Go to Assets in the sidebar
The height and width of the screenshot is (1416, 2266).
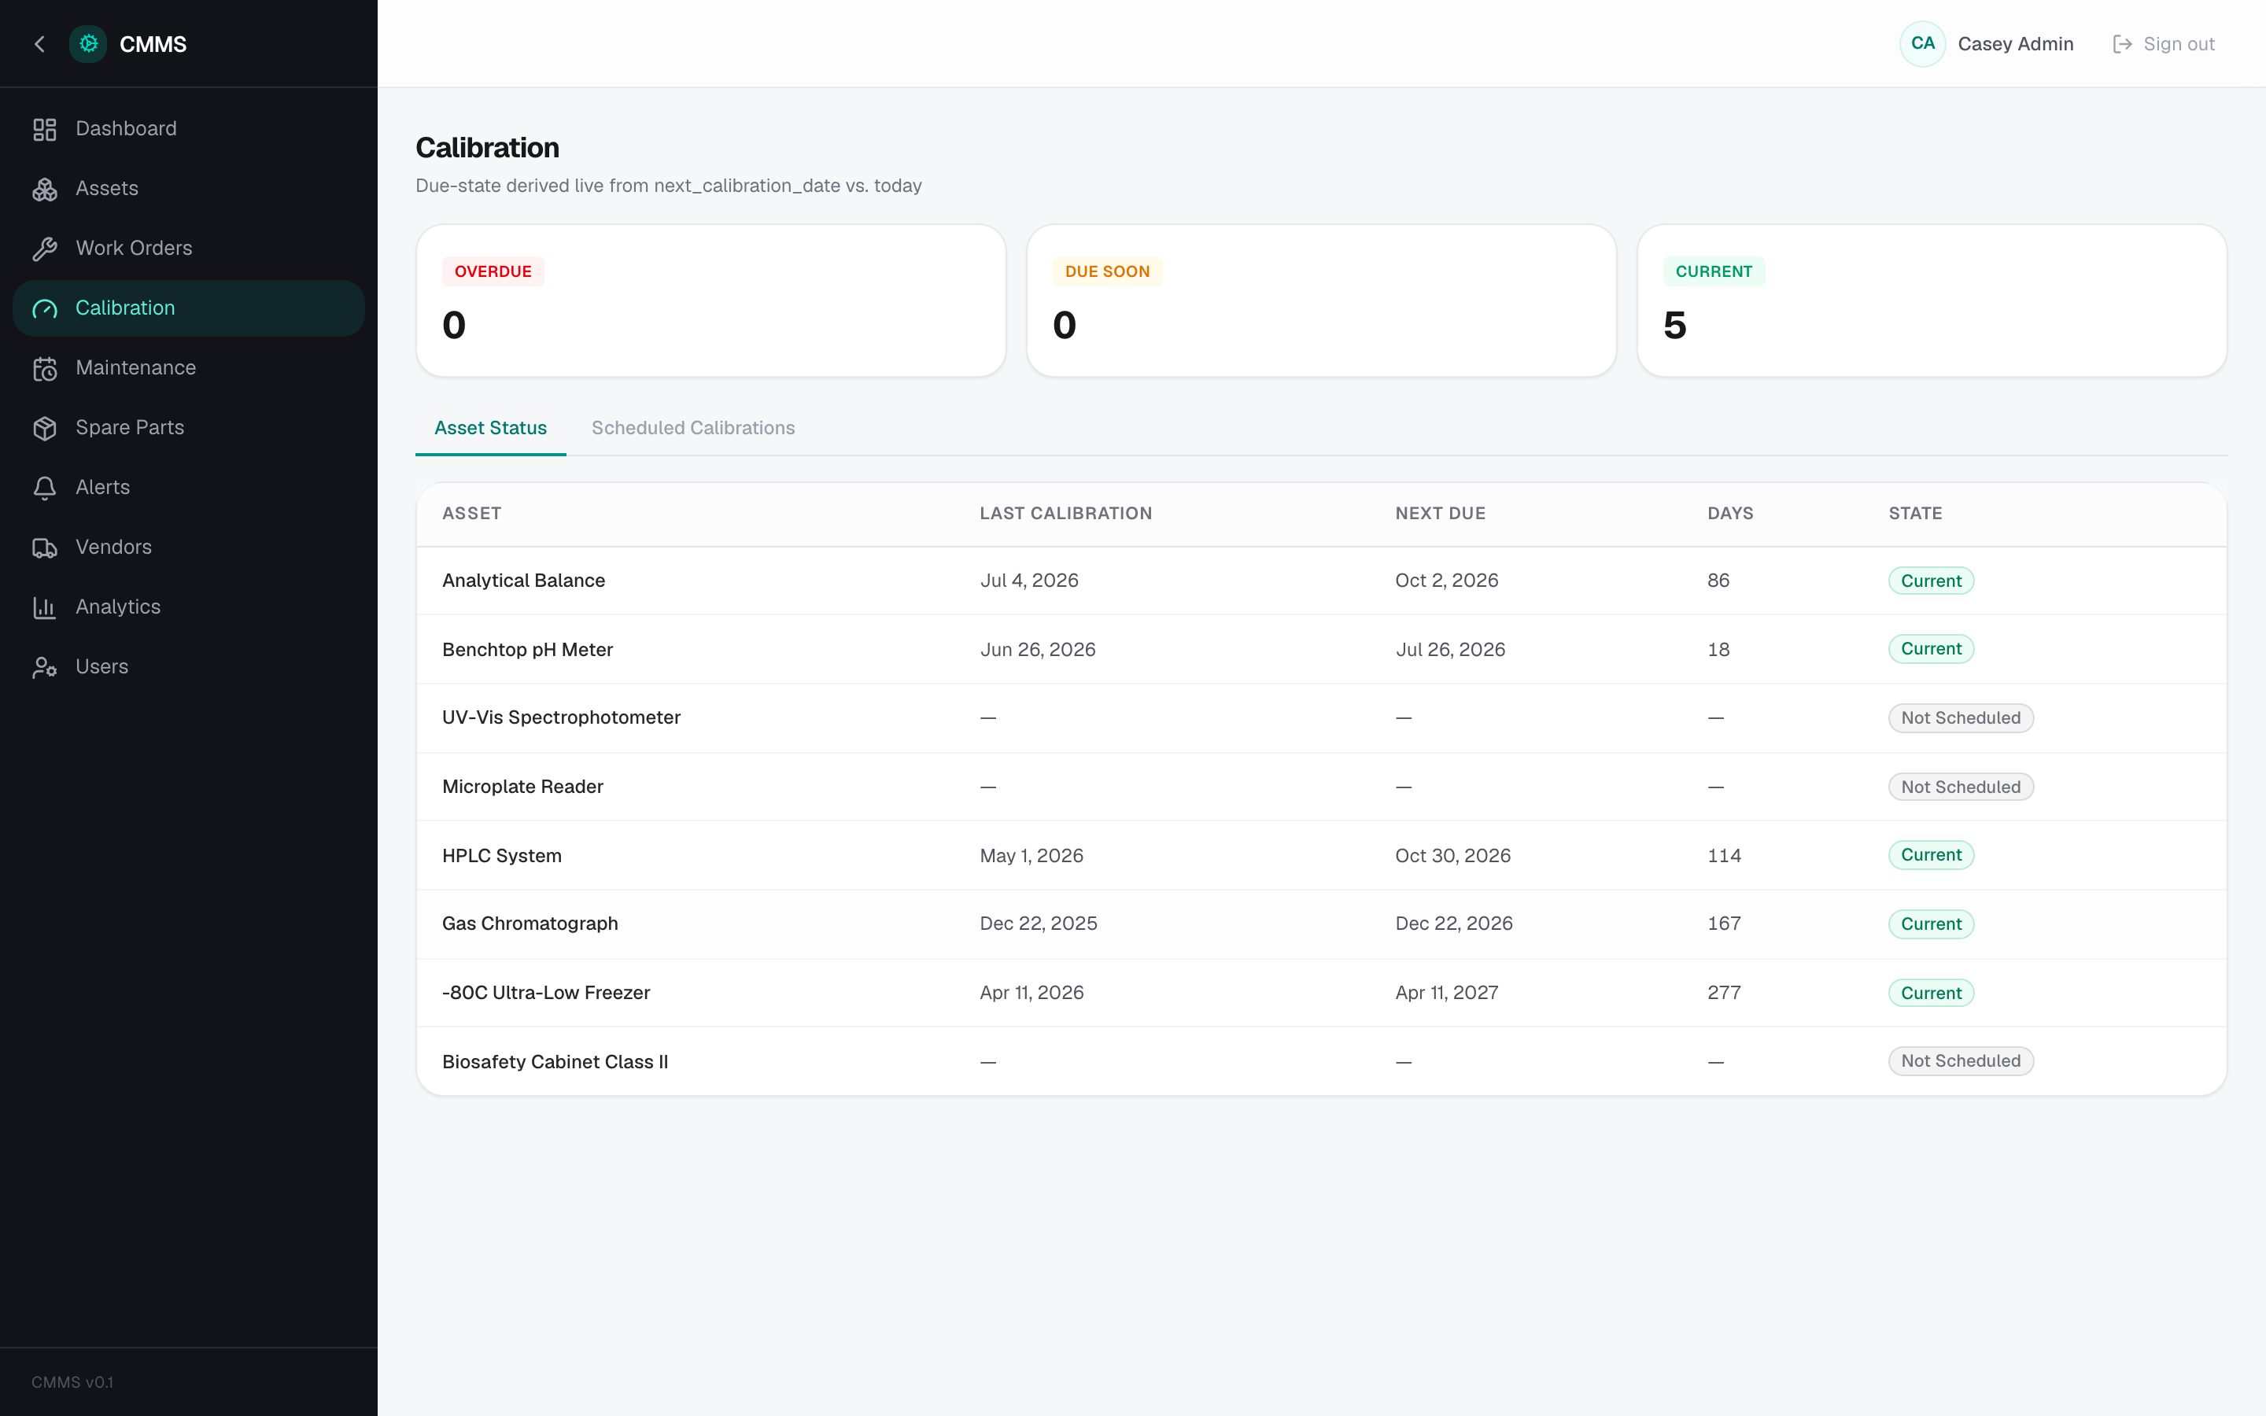(x=188, y=189)
